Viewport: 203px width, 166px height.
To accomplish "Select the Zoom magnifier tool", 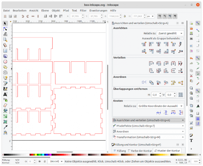I will click(5, 40).
